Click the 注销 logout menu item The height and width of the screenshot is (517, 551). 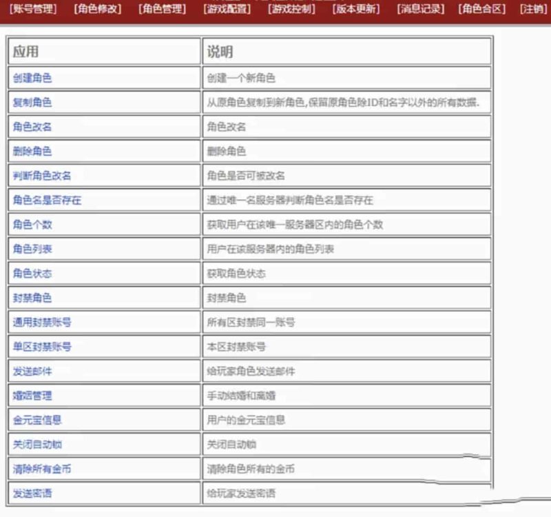coord(533,9)
